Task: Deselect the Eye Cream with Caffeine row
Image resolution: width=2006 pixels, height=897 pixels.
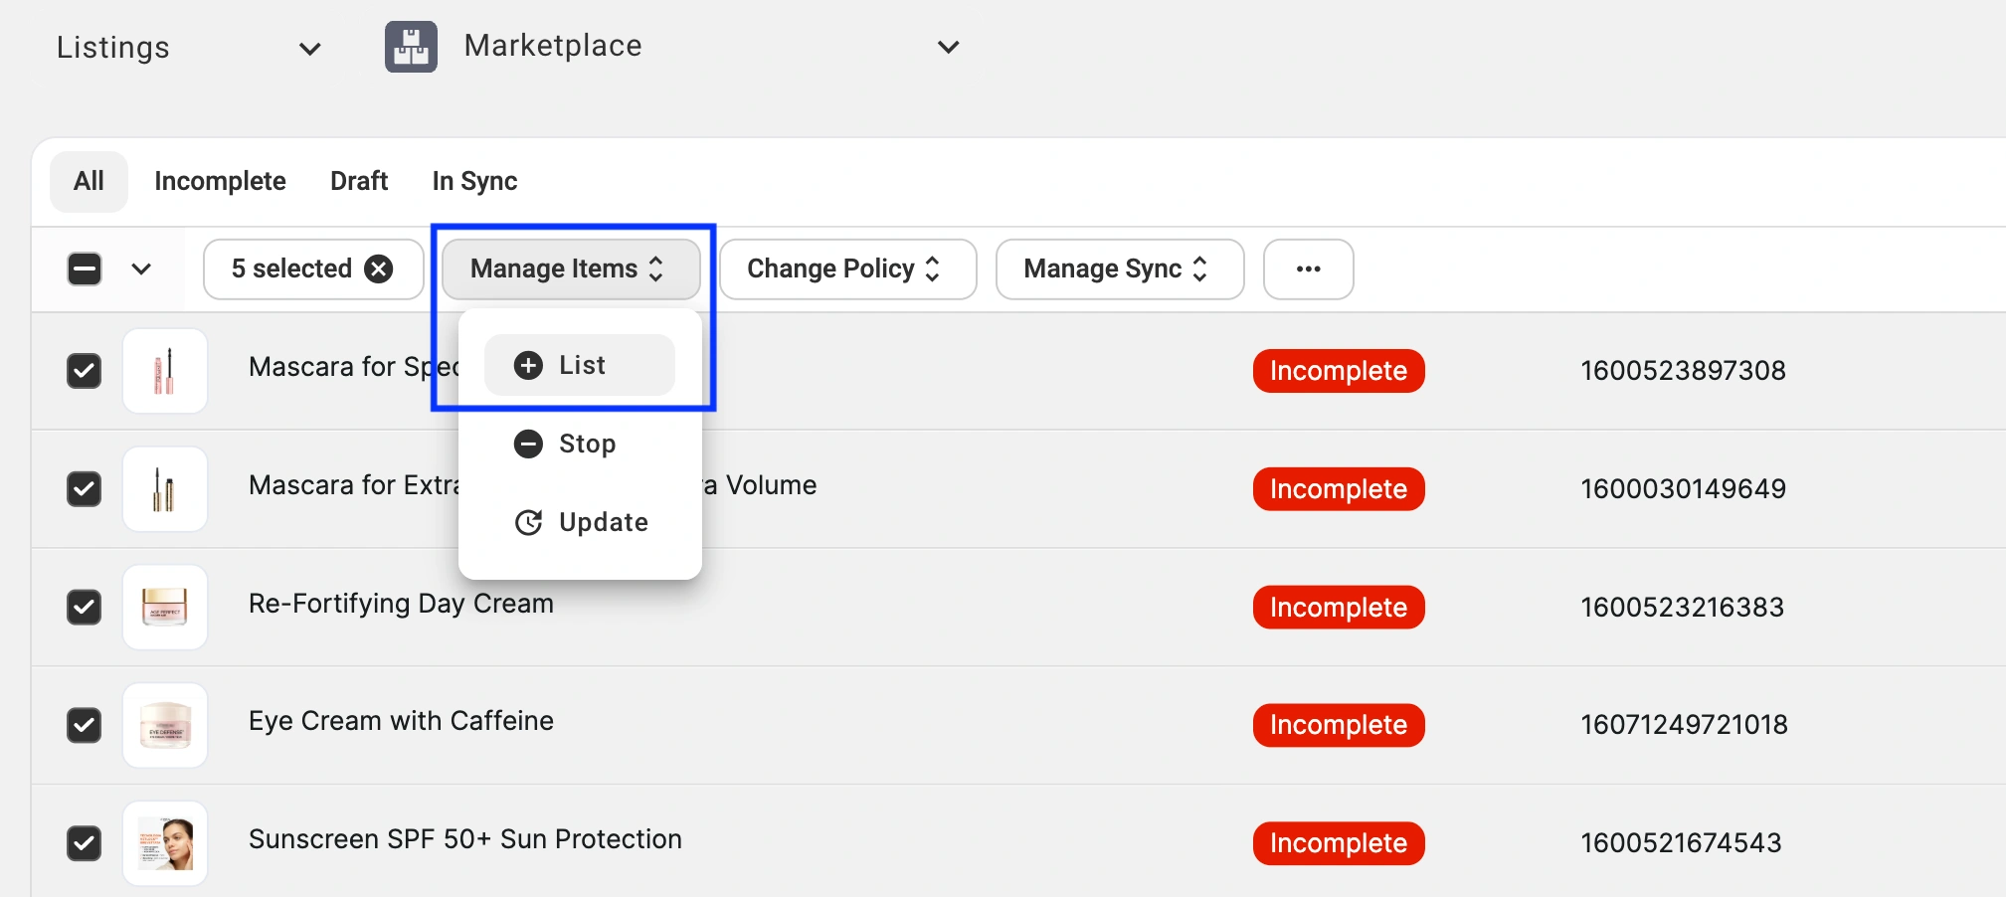Action: pyautogui.click(x=85, y=725)
